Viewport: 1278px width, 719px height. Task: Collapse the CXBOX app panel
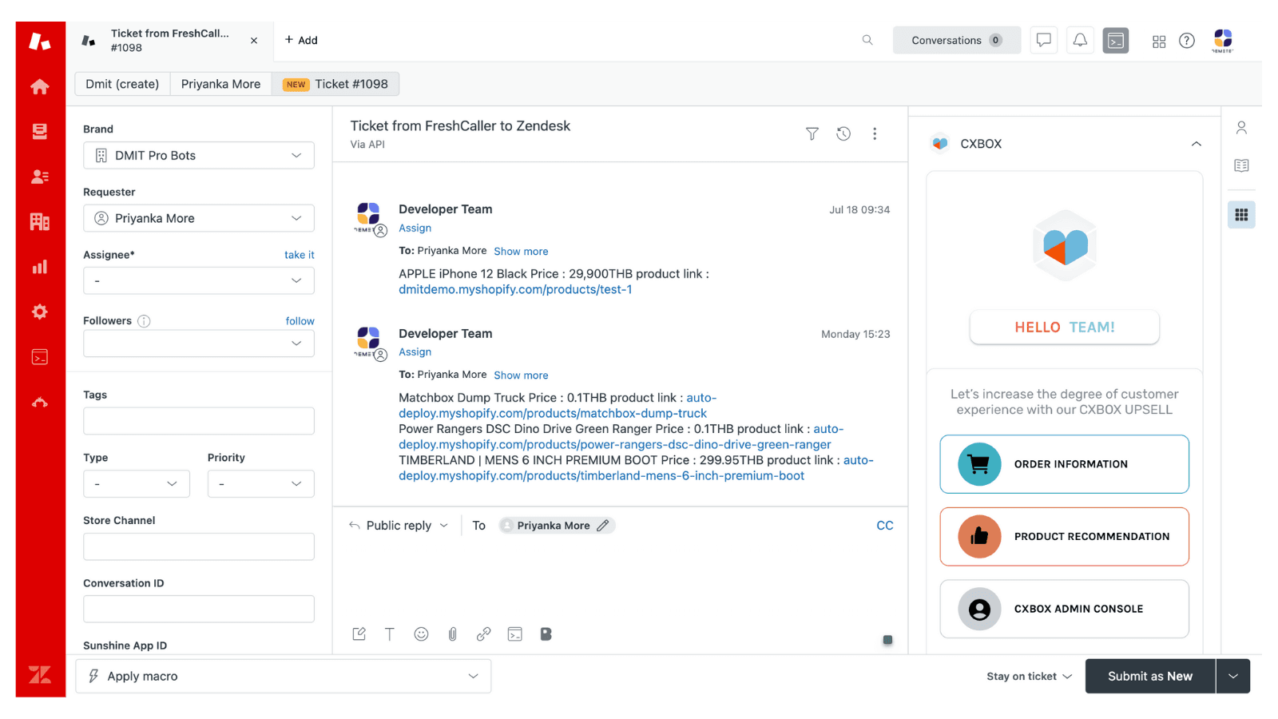1197,144
